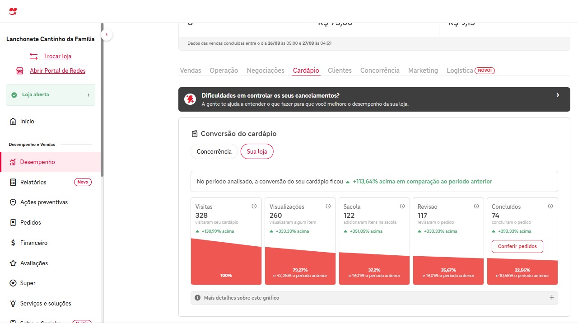Screen dimensions: 578x324
Task: Open the Trocar loja link
Action: tap(57, 56)
